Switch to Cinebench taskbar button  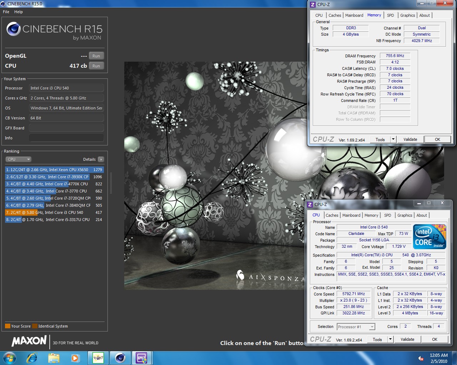tap(120, 358)
